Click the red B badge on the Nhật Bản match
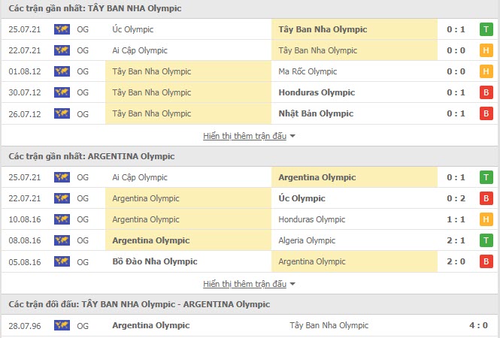The width and height of the screenshot is (500, 338). pyautogui.click(x=486, y=113)
